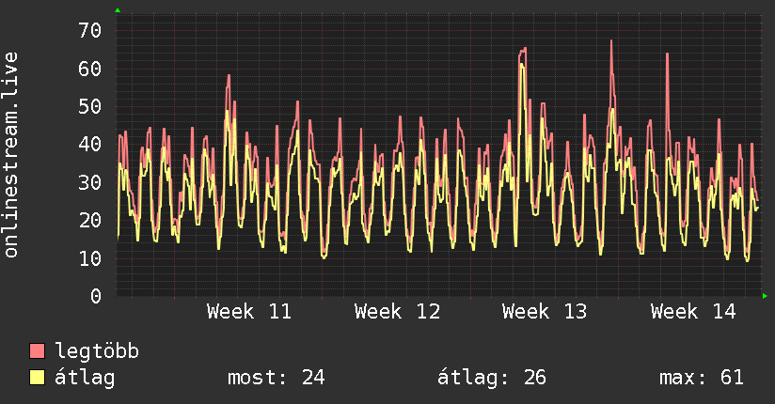The height and width of the screenshot is (404, 775).
Task: Click the 60 y-axis tick label
Action: point(90,69)
